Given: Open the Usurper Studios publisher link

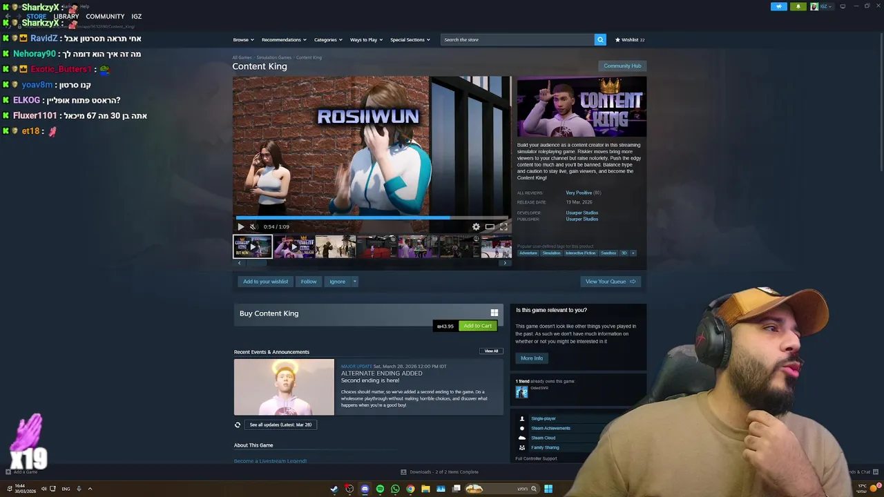Looking at the screenshot, I should [x=582, y=219].
